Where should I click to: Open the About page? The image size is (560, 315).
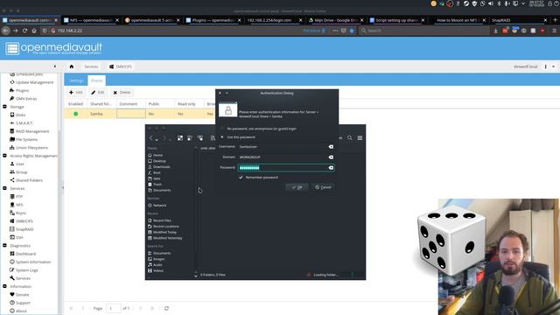tap(21, 311)
